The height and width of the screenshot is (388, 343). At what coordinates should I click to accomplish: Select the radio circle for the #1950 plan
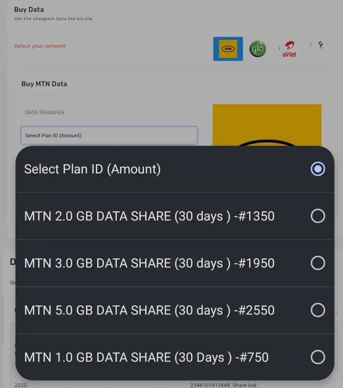pos(318,263)
